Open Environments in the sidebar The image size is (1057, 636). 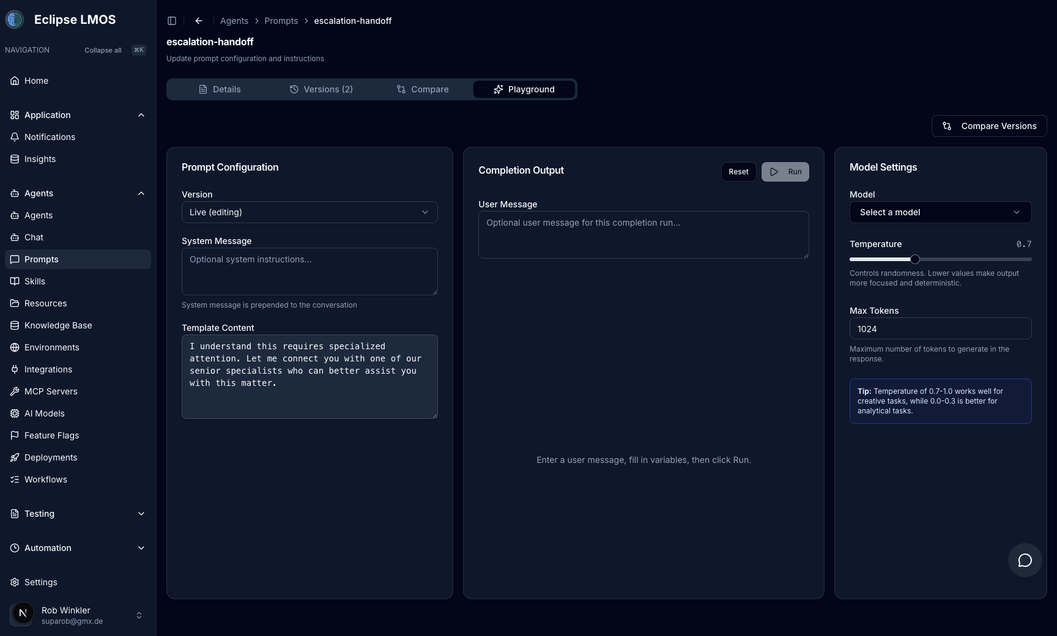point(78,347)
